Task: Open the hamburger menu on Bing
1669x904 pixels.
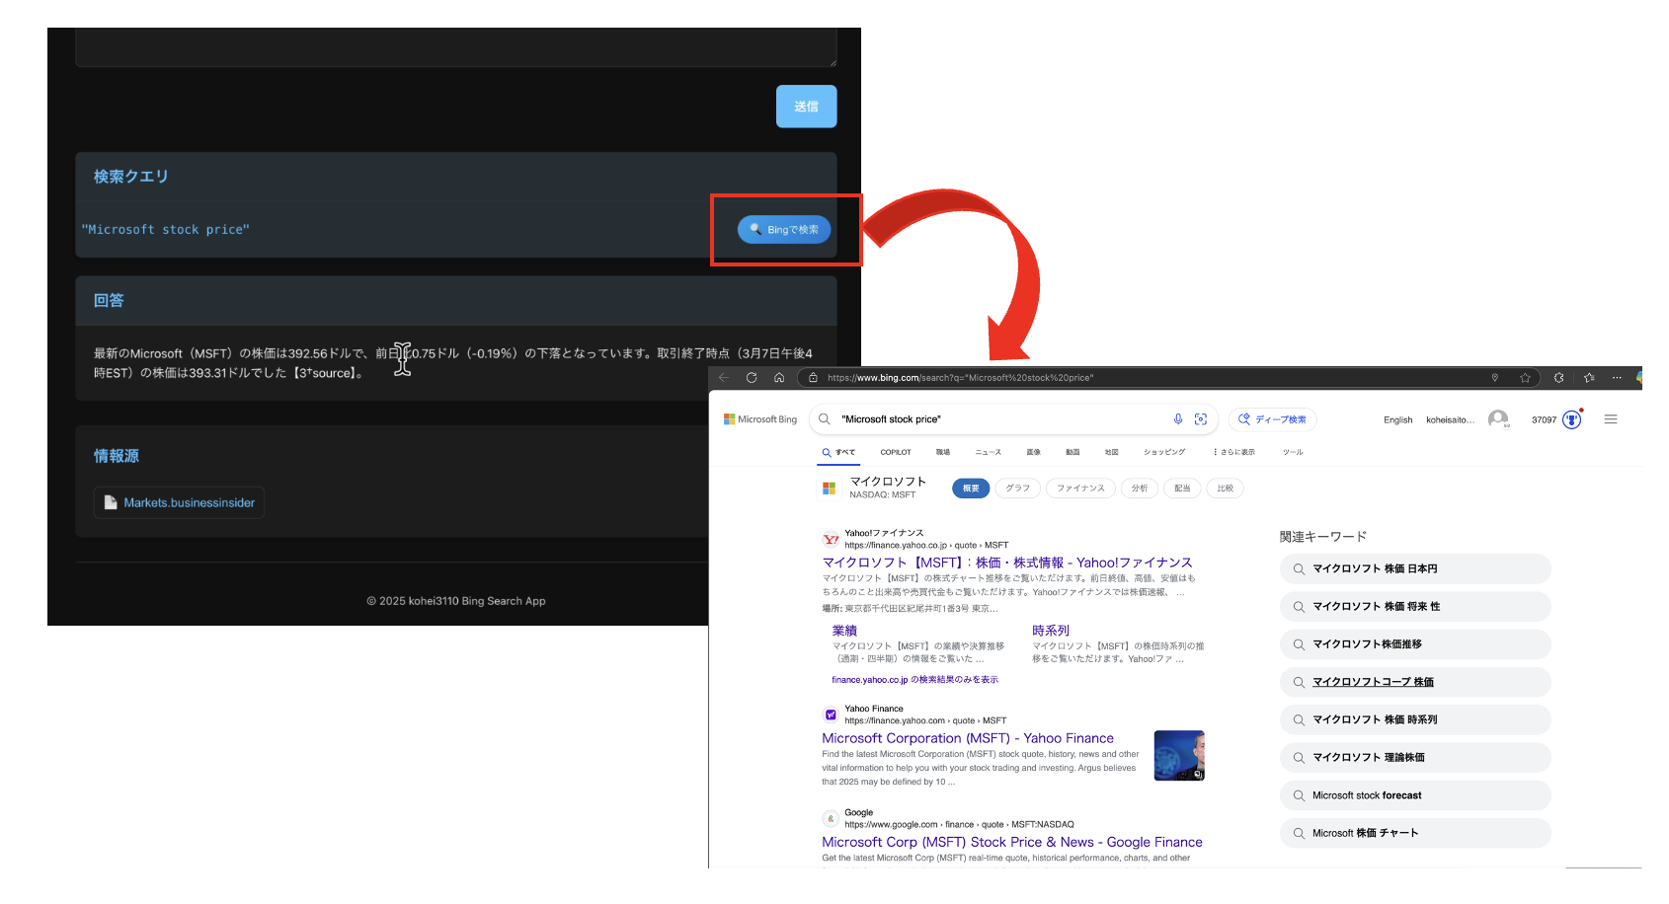Action: (1611, 418)
